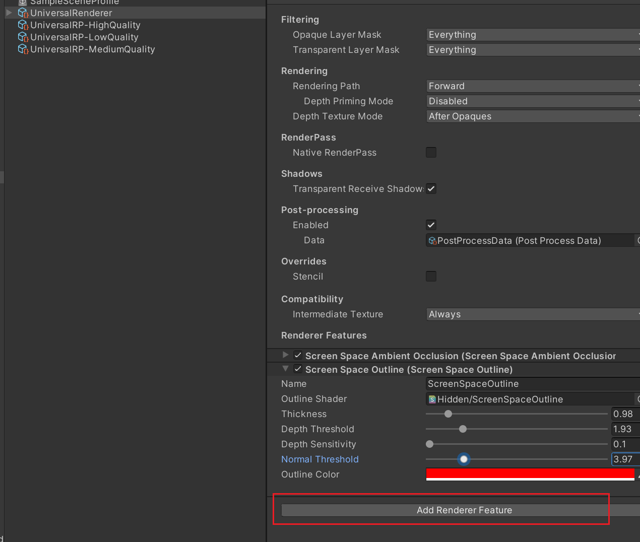Click the Add Renderer Feature button

pos(464,510)
